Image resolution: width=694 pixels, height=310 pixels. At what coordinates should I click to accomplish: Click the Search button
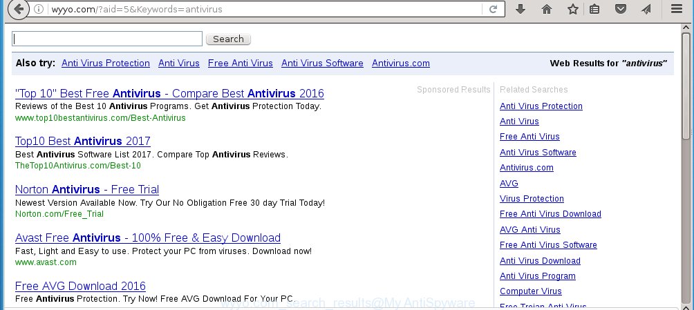coord(228,39)
